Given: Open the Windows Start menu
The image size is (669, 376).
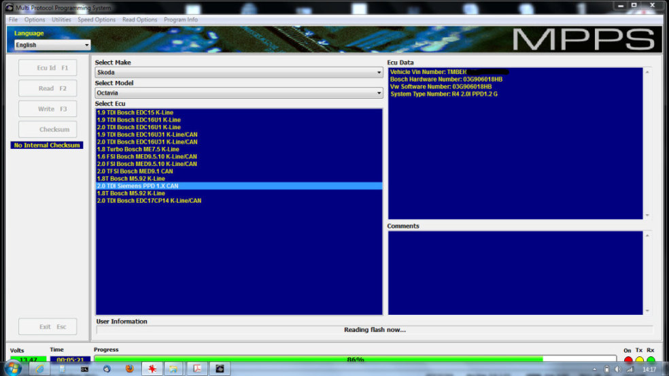Looking at the screenshot, I should click(x=12, y=369).
